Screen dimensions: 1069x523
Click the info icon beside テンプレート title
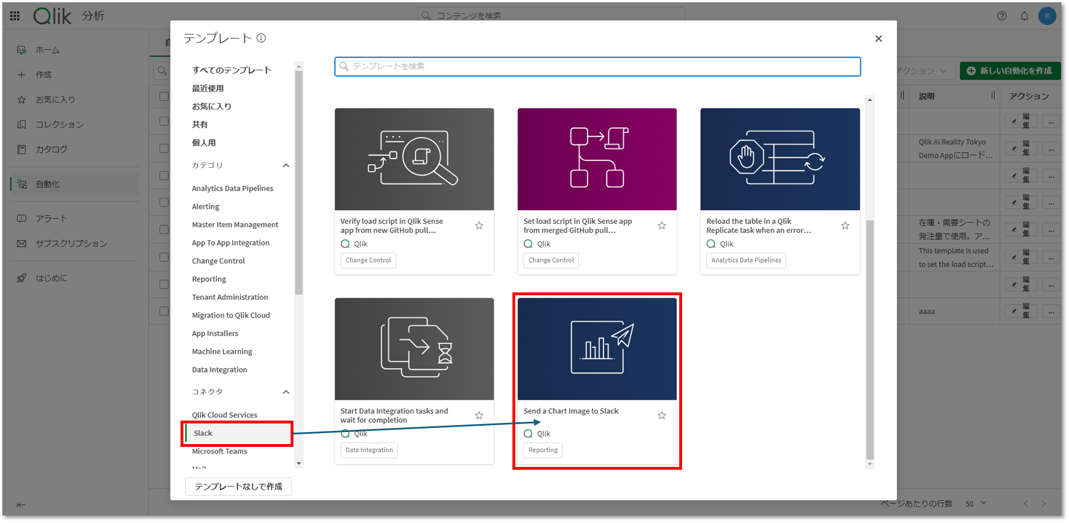[261, 38]
